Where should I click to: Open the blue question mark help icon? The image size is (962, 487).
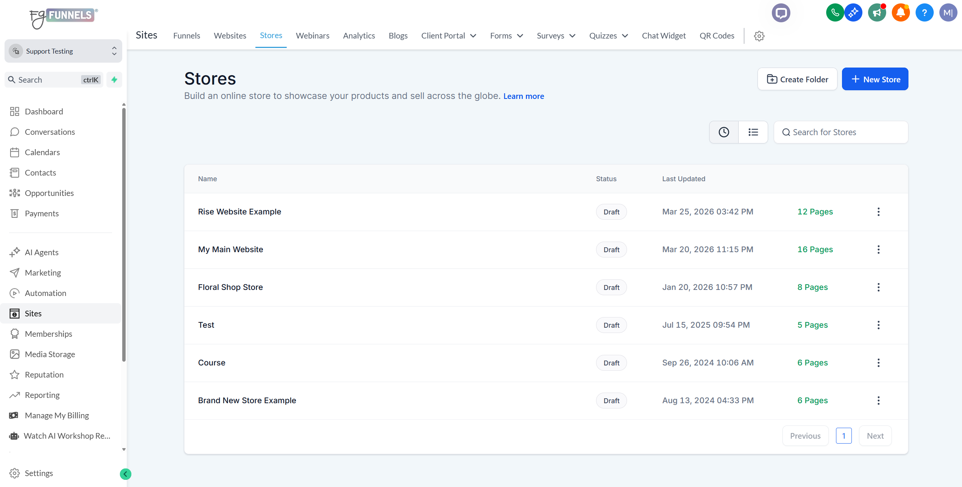click(924, 13)
